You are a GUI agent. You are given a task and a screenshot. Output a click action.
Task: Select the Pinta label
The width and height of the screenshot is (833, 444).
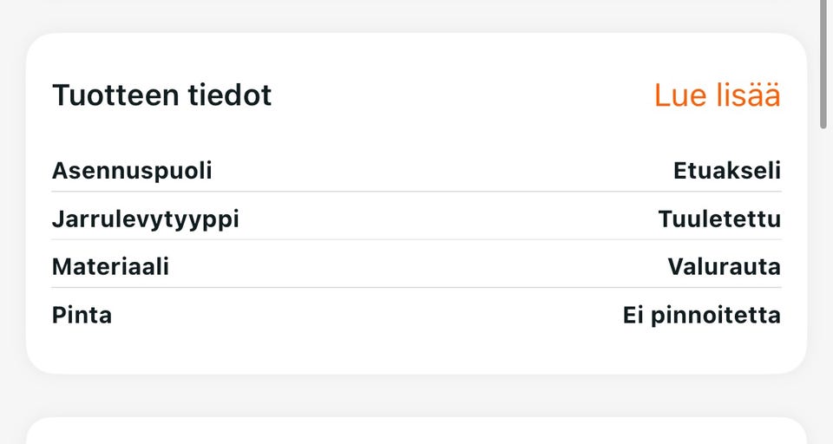(x=82, y=315)
